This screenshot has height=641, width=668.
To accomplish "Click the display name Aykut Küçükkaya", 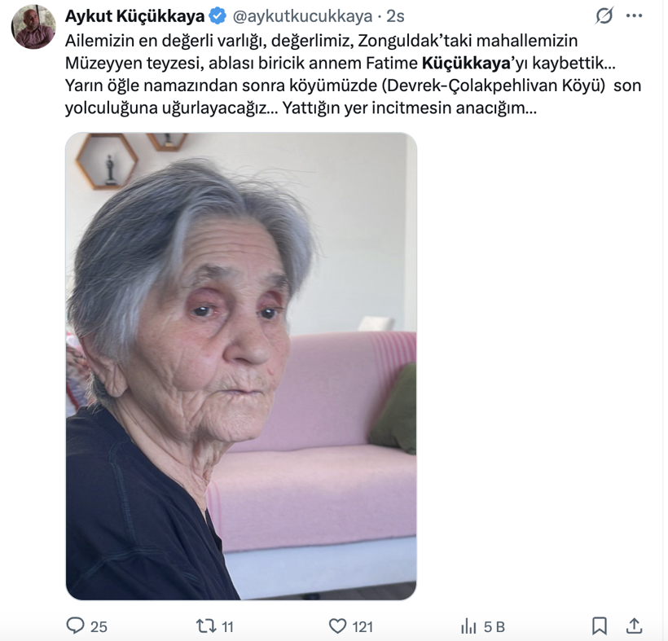I will (134, 16).
